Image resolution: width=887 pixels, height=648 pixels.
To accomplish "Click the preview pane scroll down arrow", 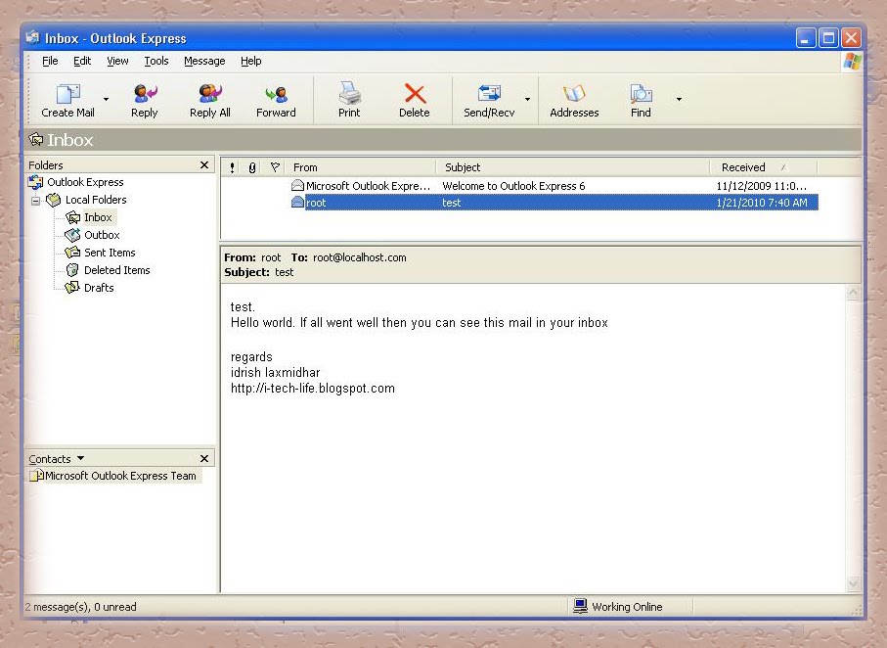I will [853, 583].
